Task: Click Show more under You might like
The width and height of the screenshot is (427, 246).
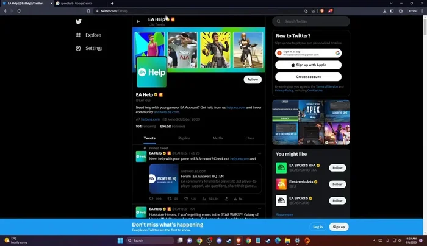Action: pyautogui.click(x=285, y=215)
